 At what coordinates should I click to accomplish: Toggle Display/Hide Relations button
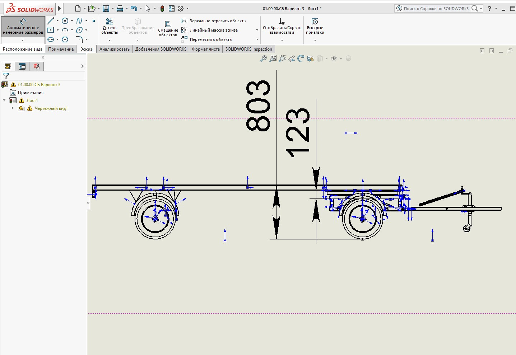[282, 27]
